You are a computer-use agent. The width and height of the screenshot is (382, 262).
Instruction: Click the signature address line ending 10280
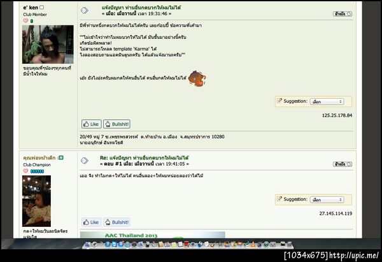point(152,136)
